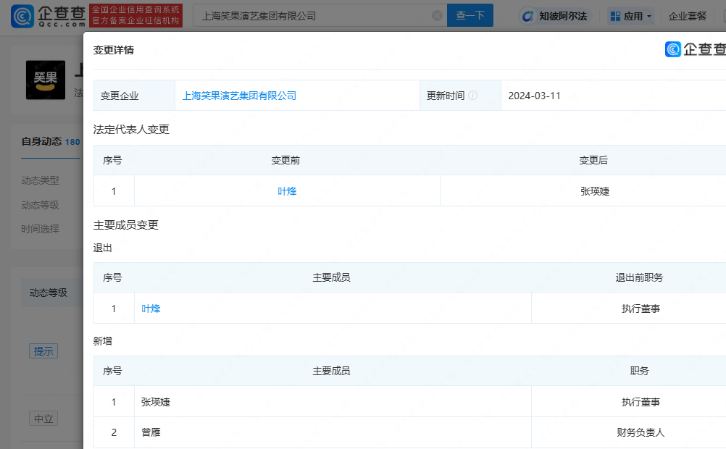Click the 应用 grid icon
Image resolution: width=726 pixels, height=449 pixels.
pyautogui.click(x=615, y=16)
